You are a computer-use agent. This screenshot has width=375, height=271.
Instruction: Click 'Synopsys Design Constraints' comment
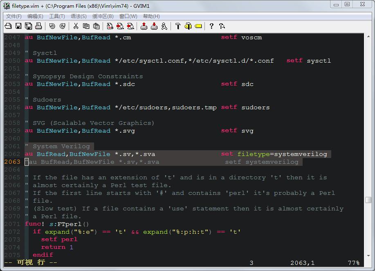coord(88,76)
